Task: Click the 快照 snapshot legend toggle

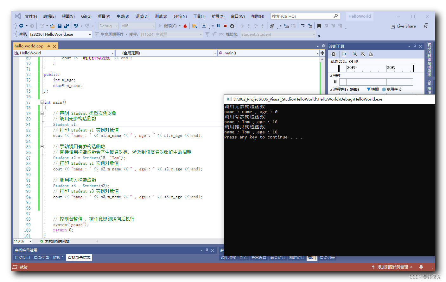Action: coord(373,89)
